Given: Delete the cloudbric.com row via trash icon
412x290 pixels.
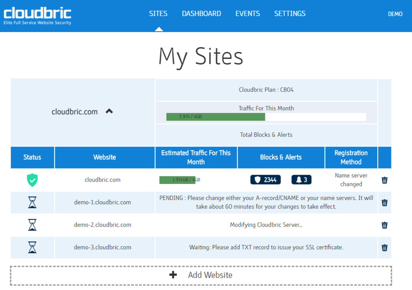Looking at the screenshot, I should tap(384, 180).
